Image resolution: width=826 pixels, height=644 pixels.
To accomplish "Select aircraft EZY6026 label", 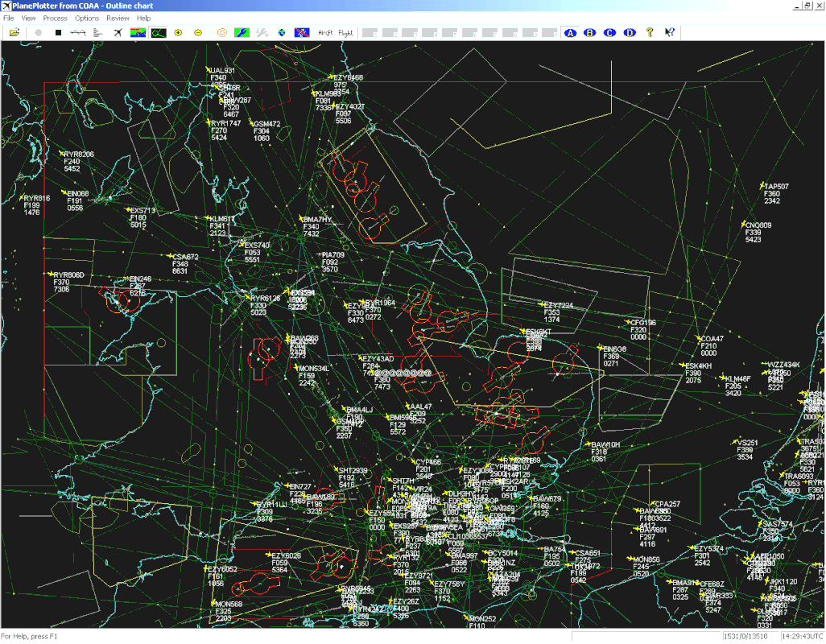I will (286, 555).
